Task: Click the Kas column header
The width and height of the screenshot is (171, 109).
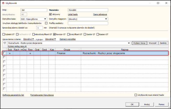Action: 52,50
